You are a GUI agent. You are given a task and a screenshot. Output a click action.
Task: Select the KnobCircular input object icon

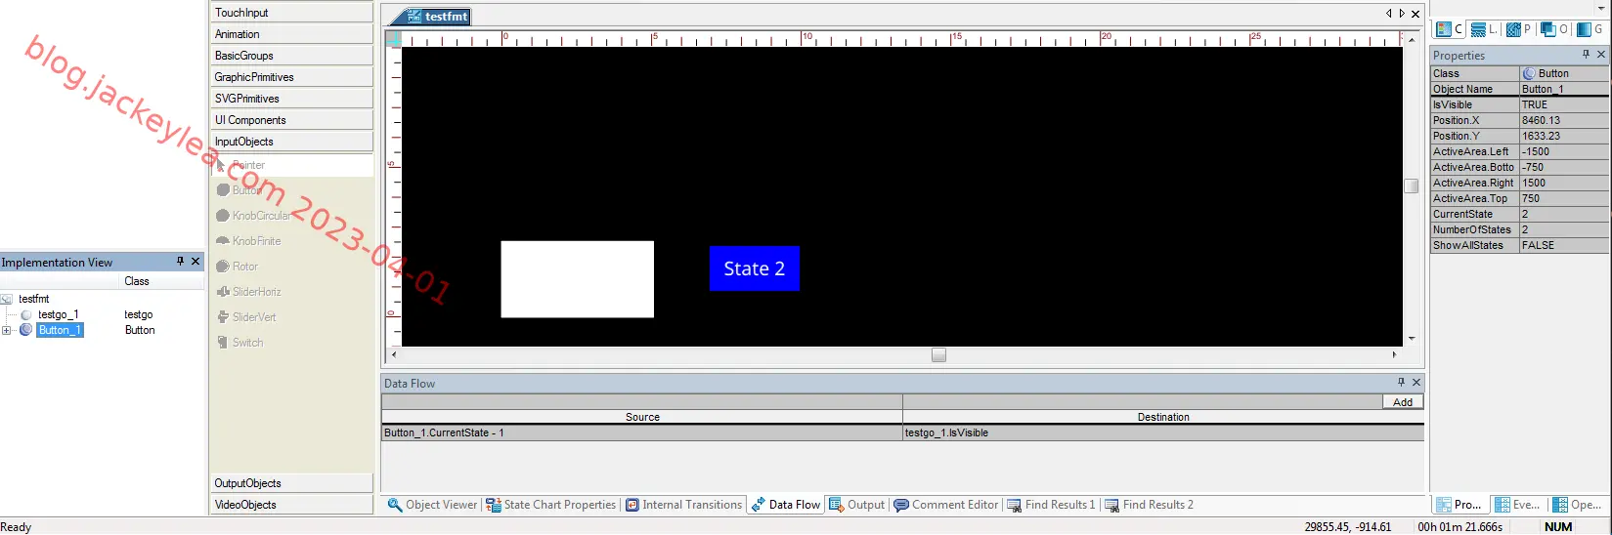tap(223, 216)
